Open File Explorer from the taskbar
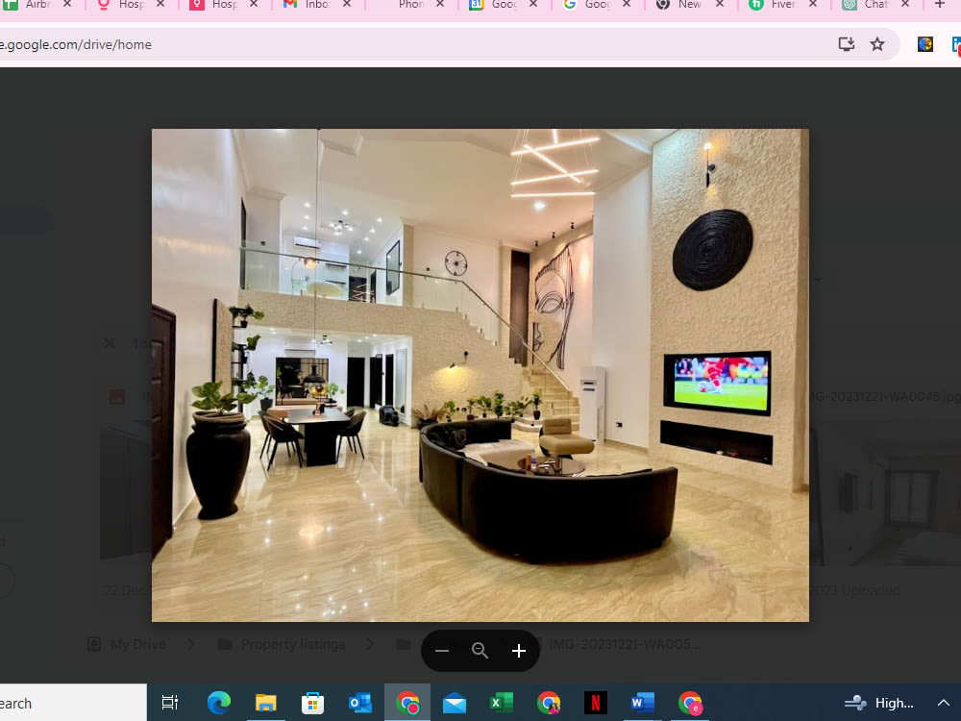961x721 pixels. 265,703
